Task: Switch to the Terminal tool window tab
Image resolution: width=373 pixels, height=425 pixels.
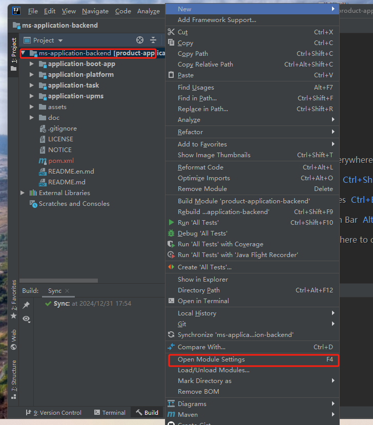Action: click(110, 412)
